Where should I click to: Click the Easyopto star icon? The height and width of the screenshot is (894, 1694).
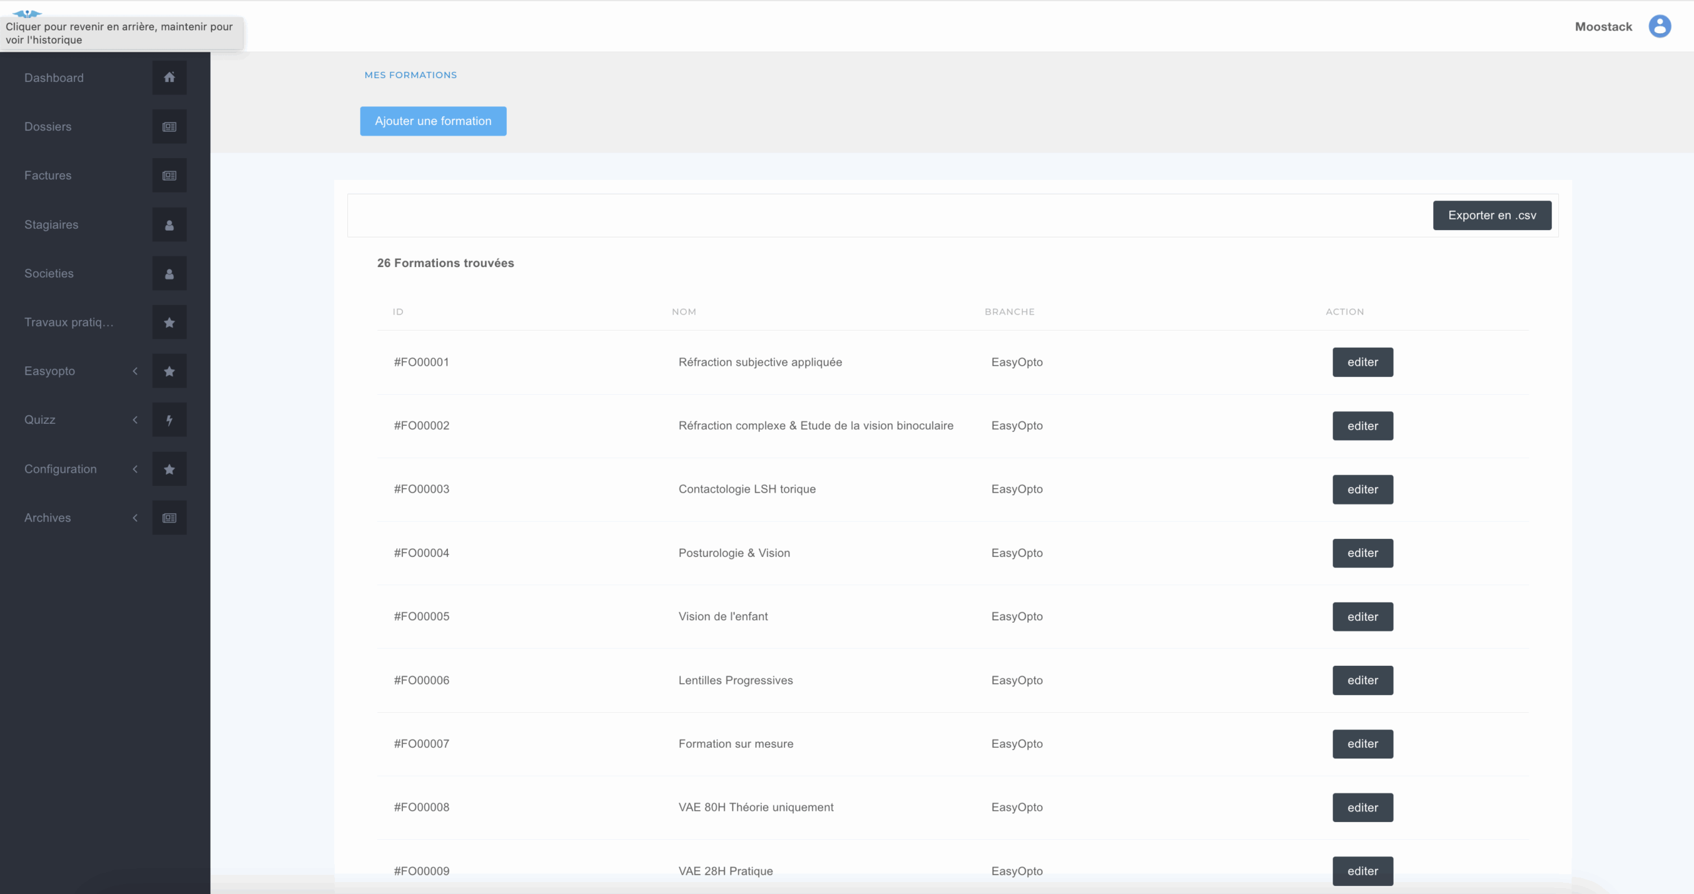point(169,371)
